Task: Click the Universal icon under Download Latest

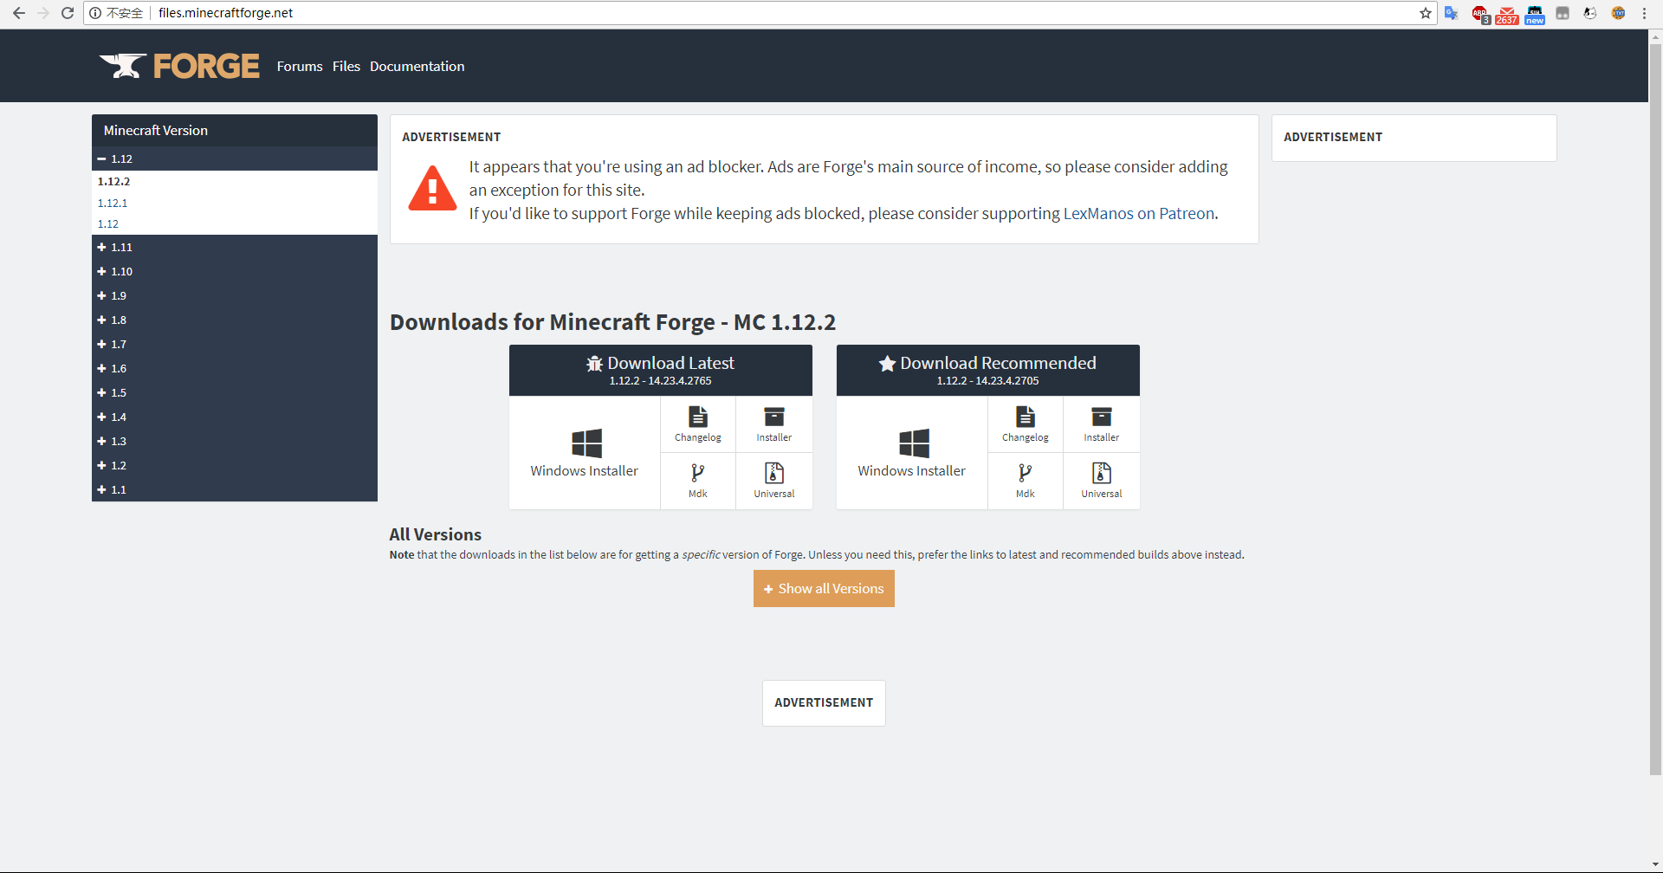Action: [x=774, y=473]
